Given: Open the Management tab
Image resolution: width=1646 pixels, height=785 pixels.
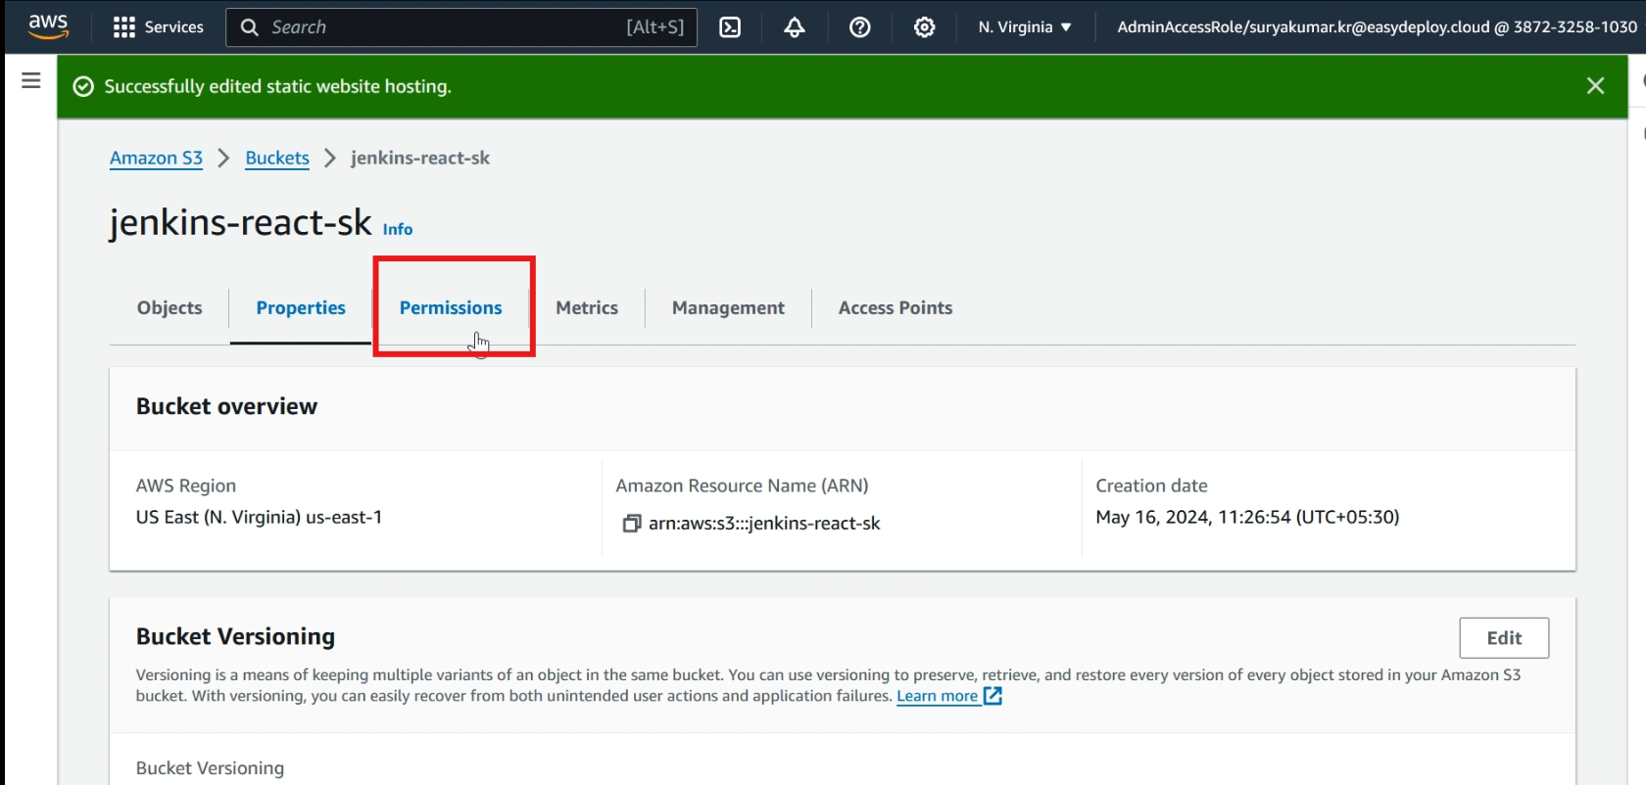Looking at the screenshot, I should pos(728,307).
